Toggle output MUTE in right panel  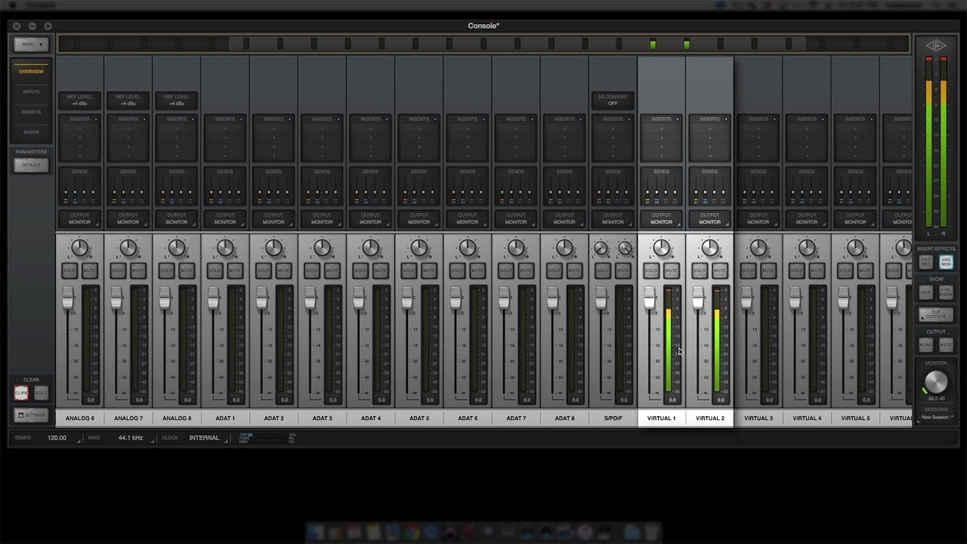pos(946,345)
